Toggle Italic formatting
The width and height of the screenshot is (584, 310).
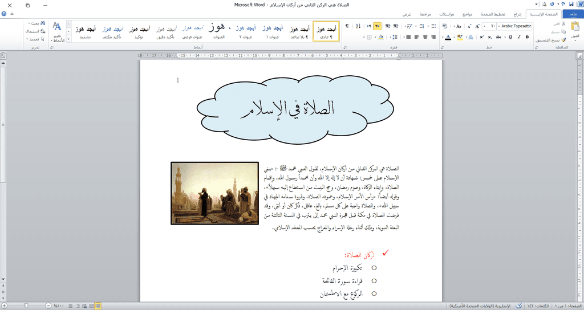(x=519, y=37)
